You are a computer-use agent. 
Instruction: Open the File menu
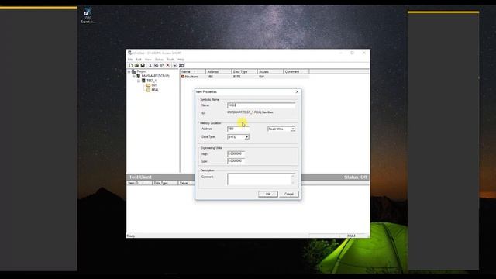(x=130, y=60)
